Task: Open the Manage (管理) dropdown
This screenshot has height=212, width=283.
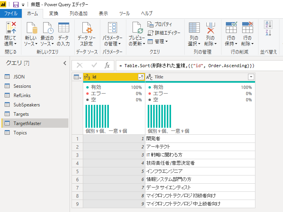Action: coord(158,42)
